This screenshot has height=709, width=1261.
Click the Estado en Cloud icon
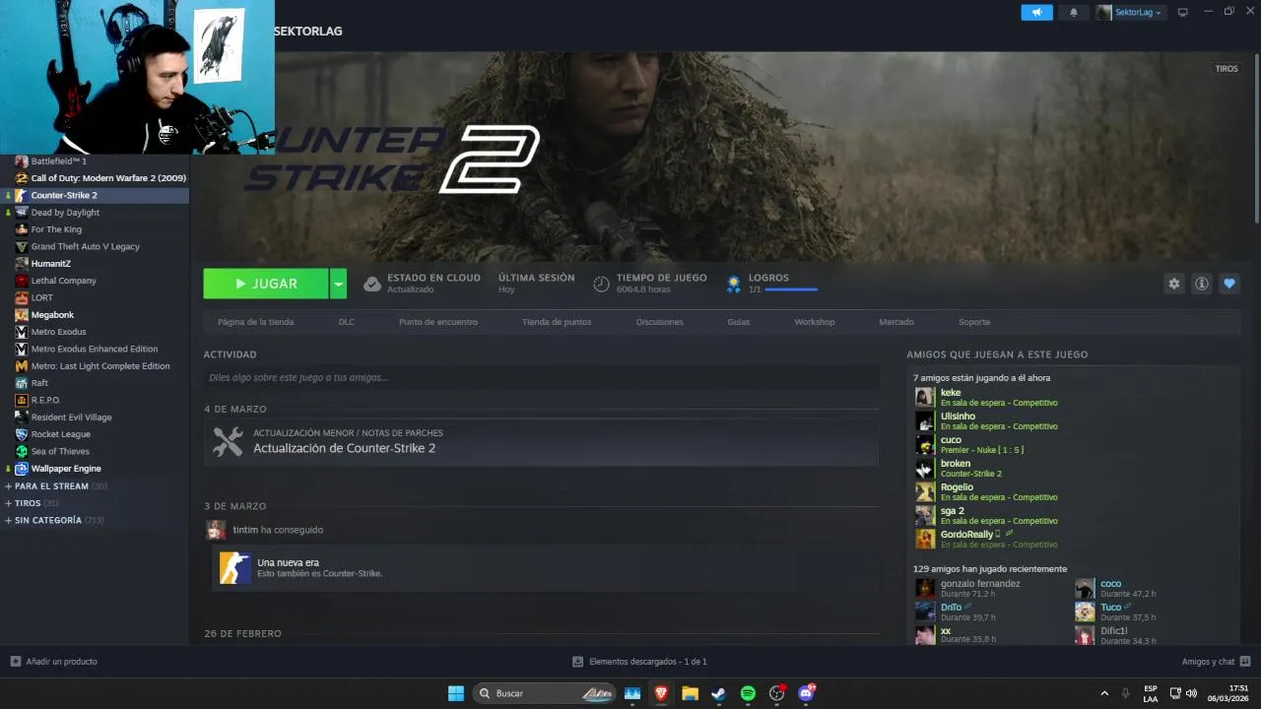click(372, 284)
